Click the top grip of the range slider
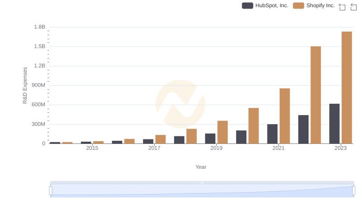The width and height of the screenshot is (362, 208). coord(202,182)
